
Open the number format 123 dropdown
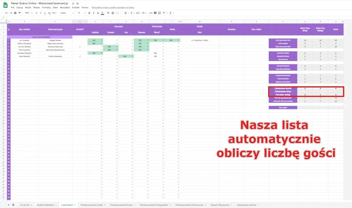(54, 13)
